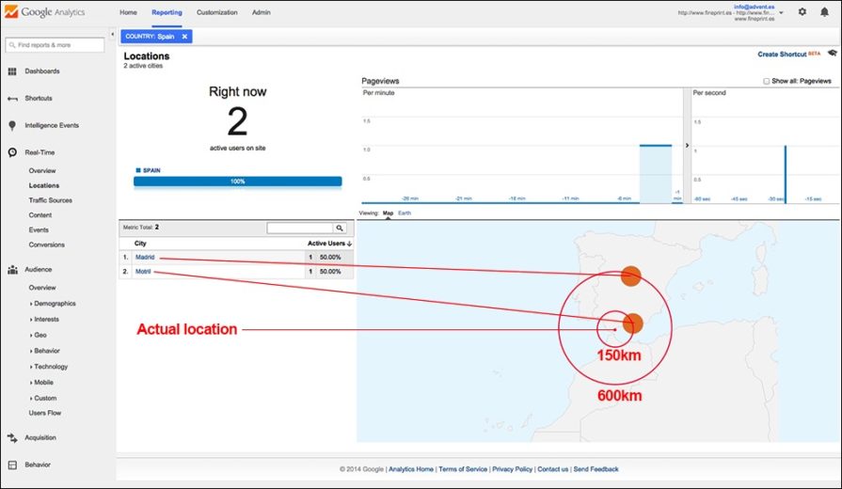
Task: Open the notifications bell icon
Action: (824, 11)
